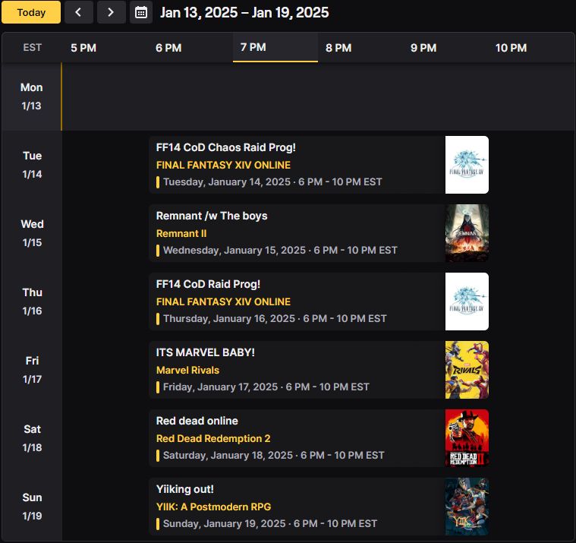
Task: Select the 6 PM time column header
Action: point(168,48)
